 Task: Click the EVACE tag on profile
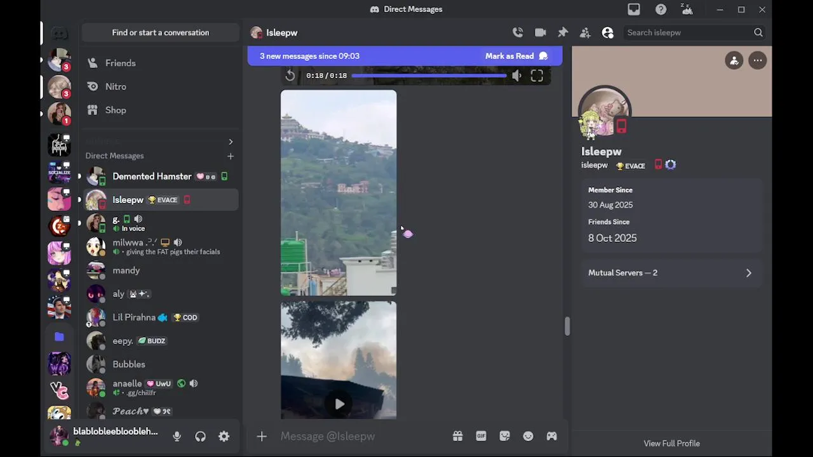(x=631, y=166)
